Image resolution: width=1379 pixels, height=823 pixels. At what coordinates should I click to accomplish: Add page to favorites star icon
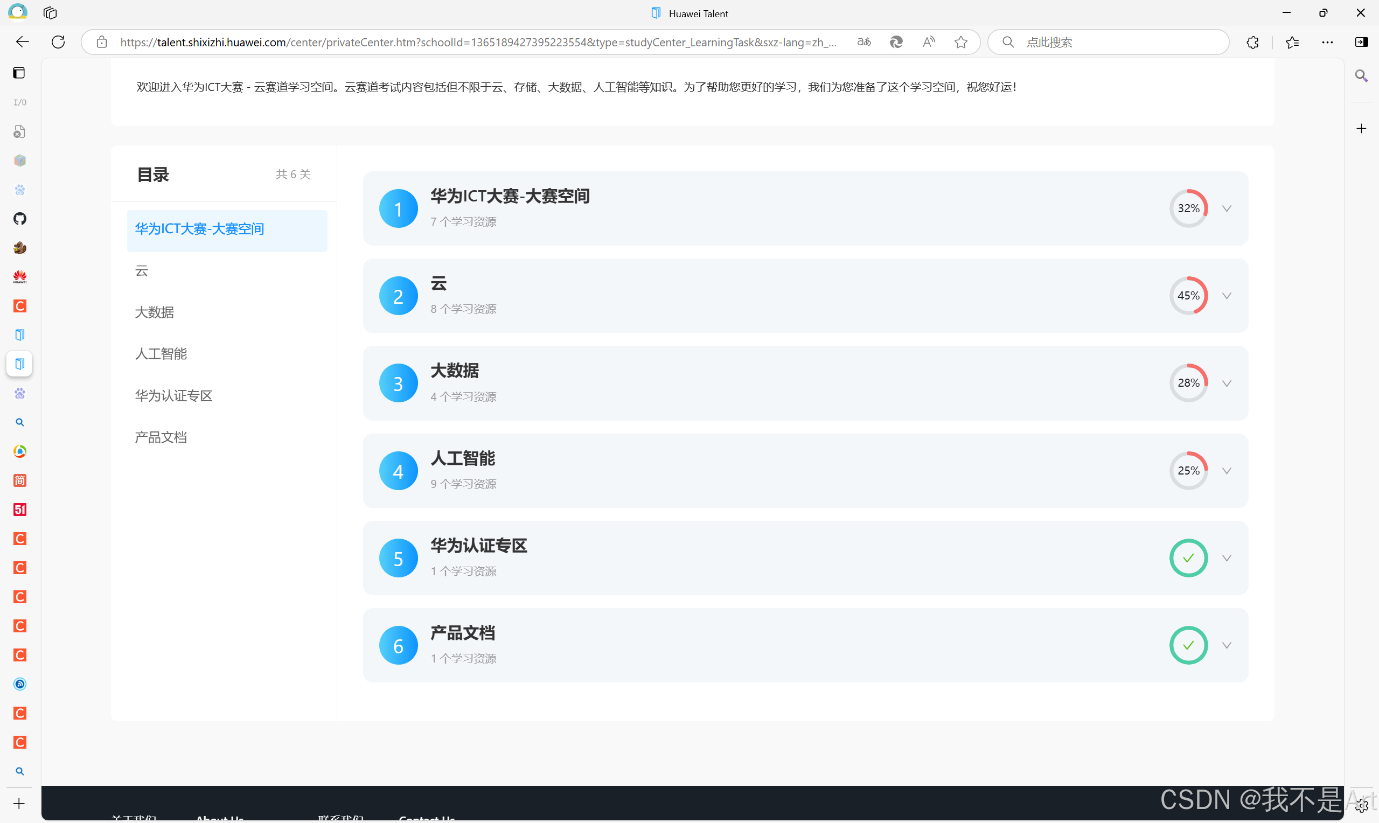[x=961, y=42]
